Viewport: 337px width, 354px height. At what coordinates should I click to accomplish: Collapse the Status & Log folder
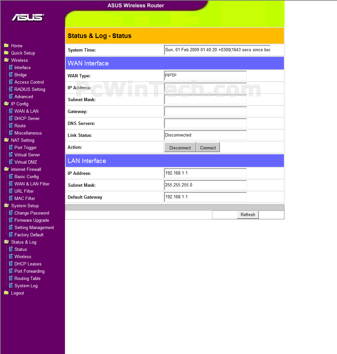click(7, 242)
